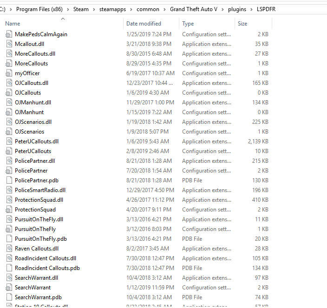Navigate to Program Files (x86) breadcrumb
327x308 pixels.
[x=39, y=9]
